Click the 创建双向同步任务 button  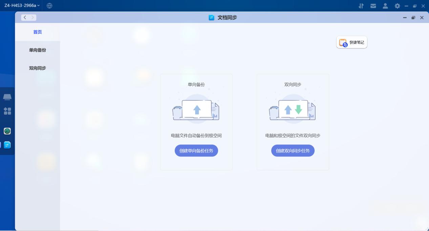coord(293,151)
